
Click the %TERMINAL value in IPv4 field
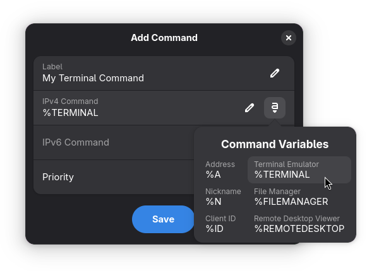pyautogui.click(x=70, y=113)
